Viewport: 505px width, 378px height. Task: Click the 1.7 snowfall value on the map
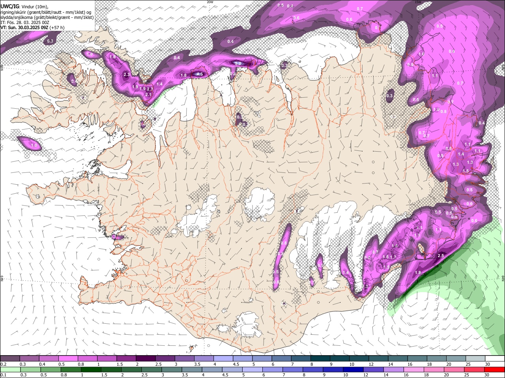point(393,257)
